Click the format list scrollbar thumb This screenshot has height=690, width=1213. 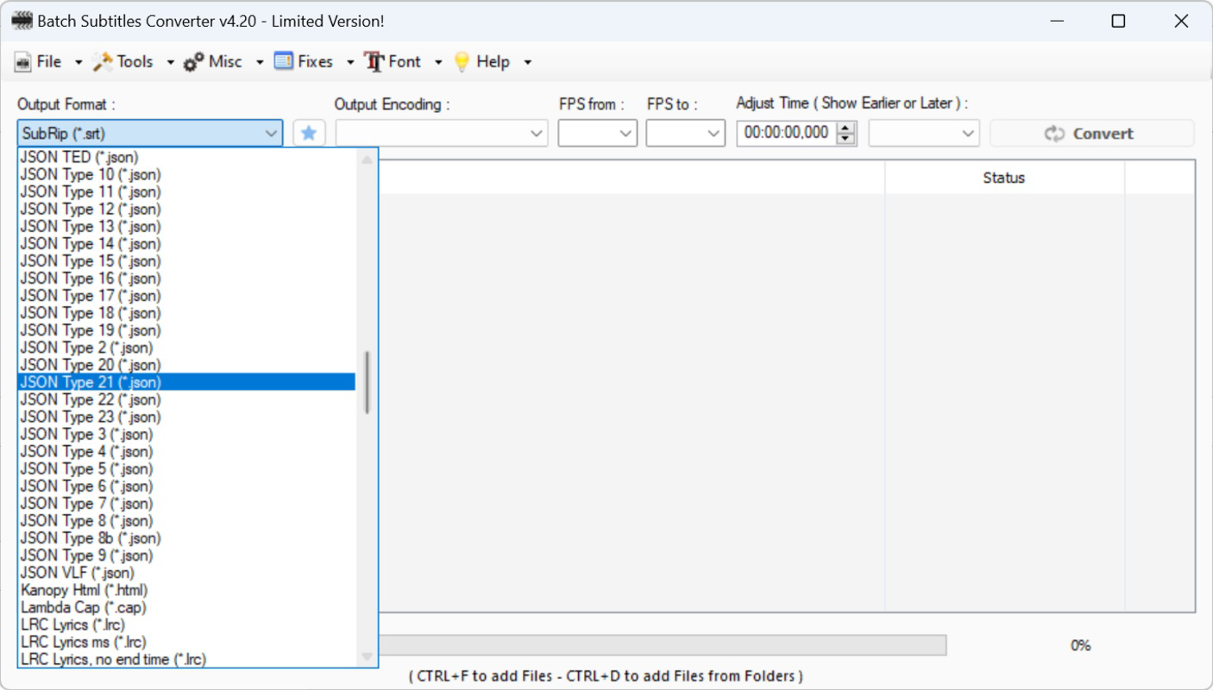point(368,382)
